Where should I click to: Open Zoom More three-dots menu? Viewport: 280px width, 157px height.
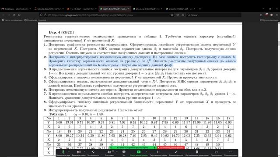coord(231,153)
